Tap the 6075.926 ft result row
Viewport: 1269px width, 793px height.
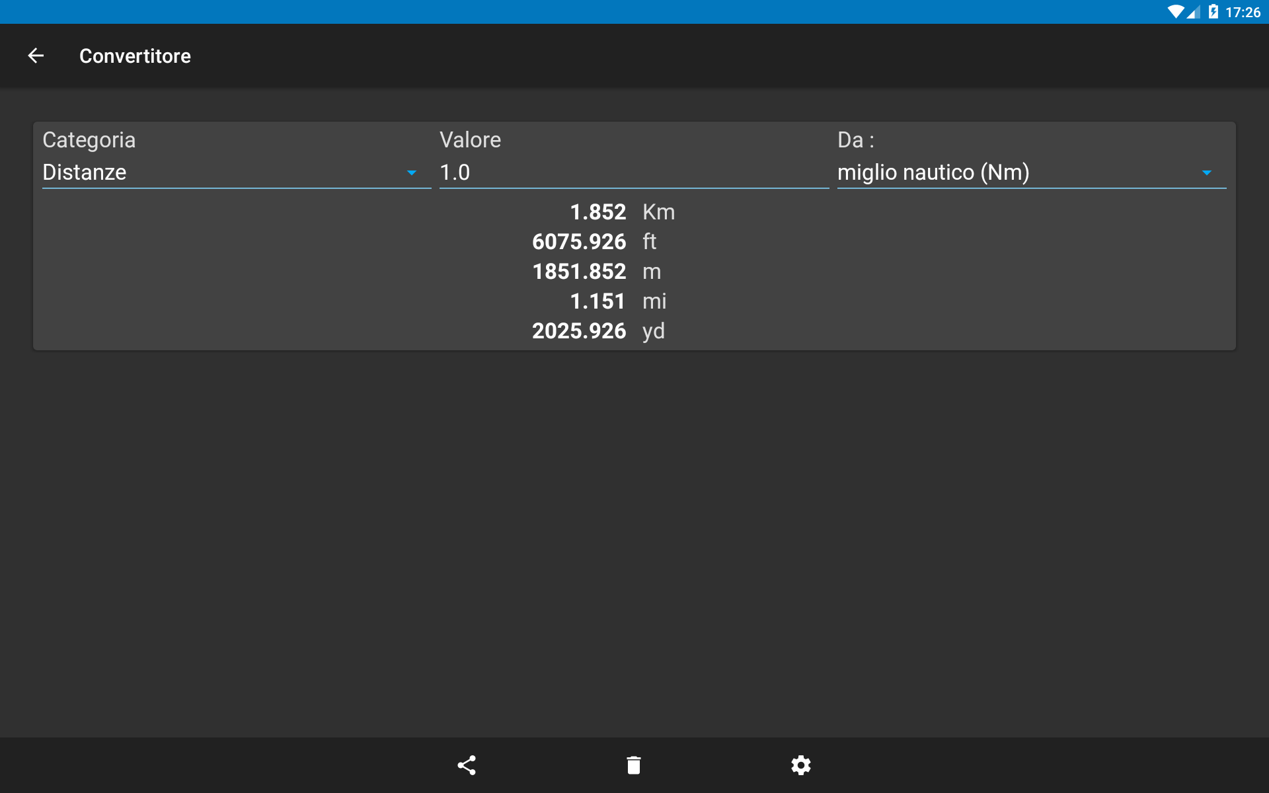click(x=595, y=242)
